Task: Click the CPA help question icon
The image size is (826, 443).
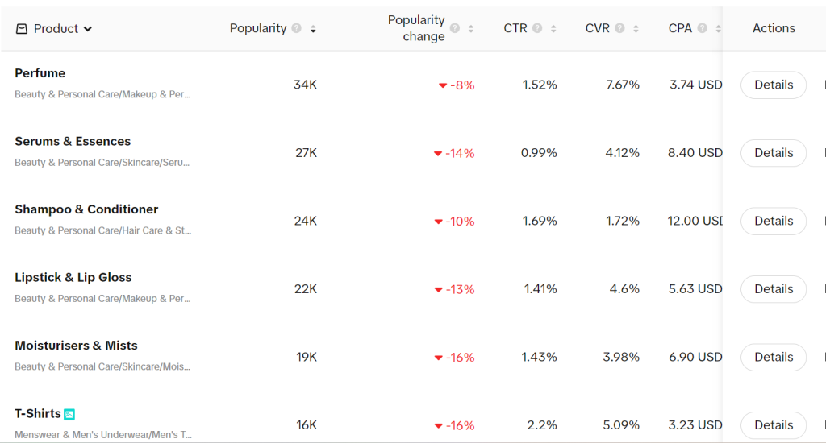Action: 703,28
